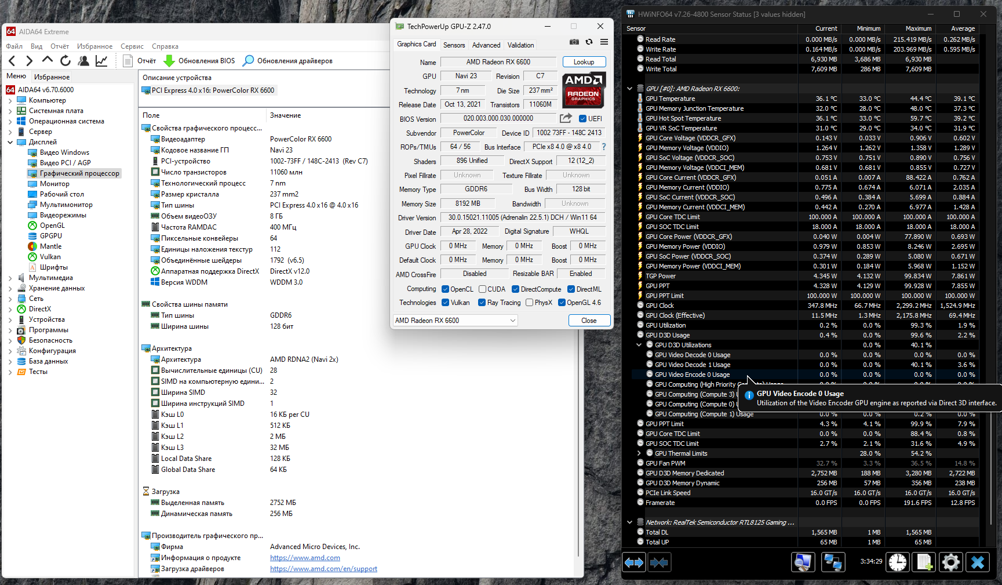Click the AIDA64 back navigation arrow
Screen dimensions: 1002x585
point(12,61)
